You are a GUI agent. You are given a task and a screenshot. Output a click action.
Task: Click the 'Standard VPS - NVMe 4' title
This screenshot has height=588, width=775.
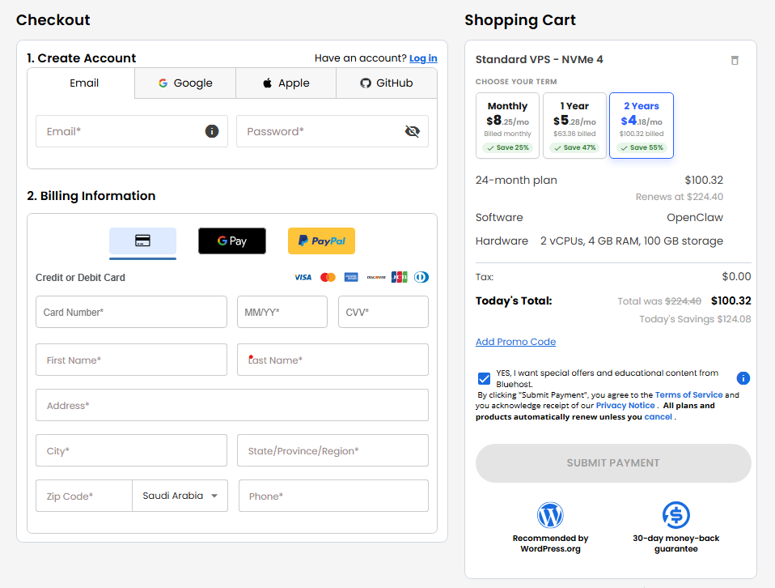[539, 59]
